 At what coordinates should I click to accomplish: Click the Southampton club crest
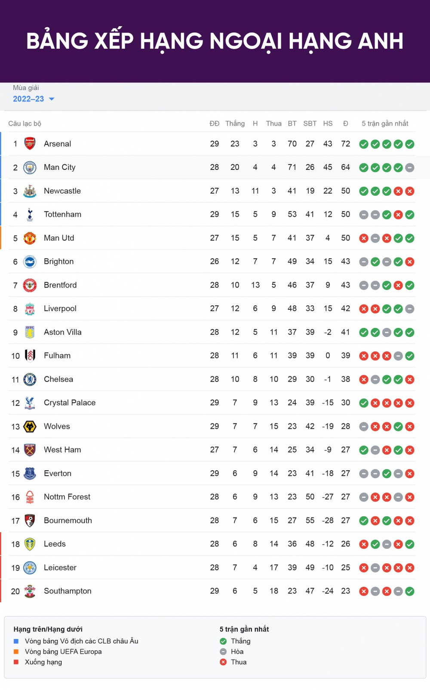tap(30, 591)
